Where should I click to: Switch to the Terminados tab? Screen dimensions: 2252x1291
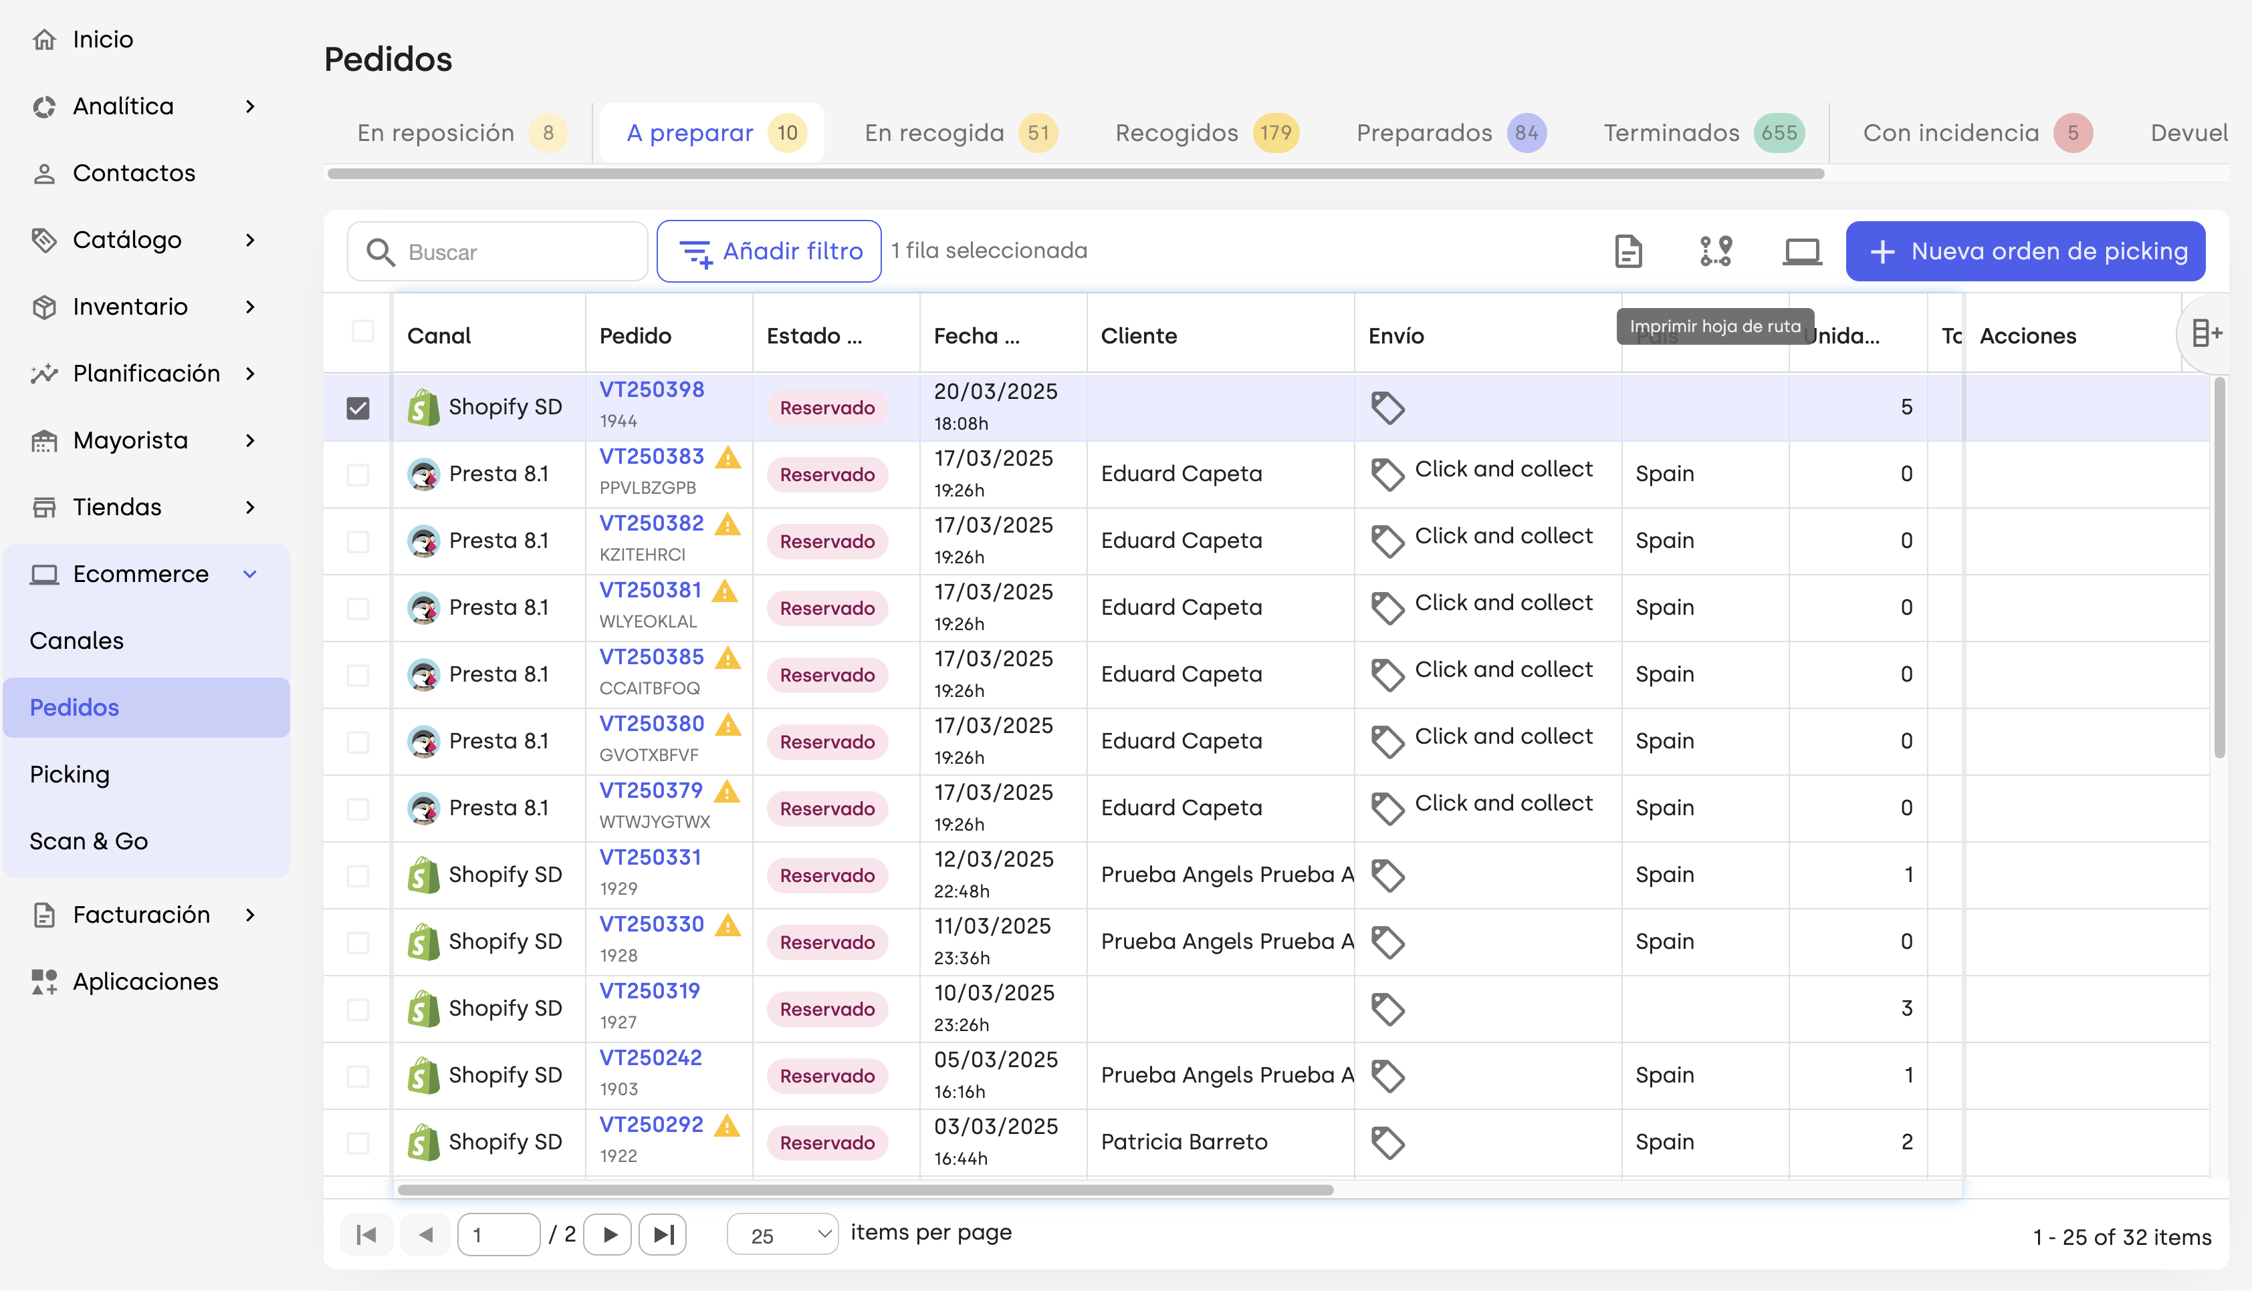pyautogui.click(x=1704, y=133)
